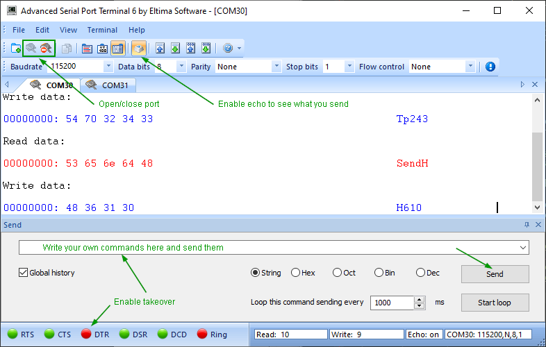546x347 pixels.
Task: Click the grayed Copy icon in toolbar
Action: coord(67,48)
